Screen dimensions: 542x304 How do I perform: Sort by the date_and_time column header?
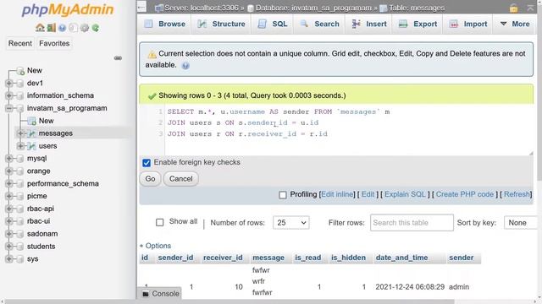(x=401, y=258)
